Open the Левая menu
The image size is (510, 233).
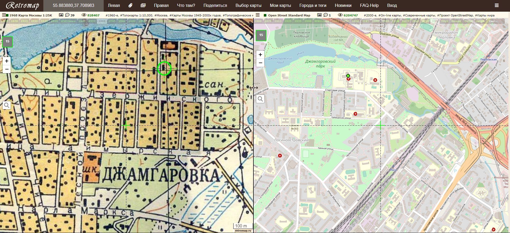pos(114,6)
